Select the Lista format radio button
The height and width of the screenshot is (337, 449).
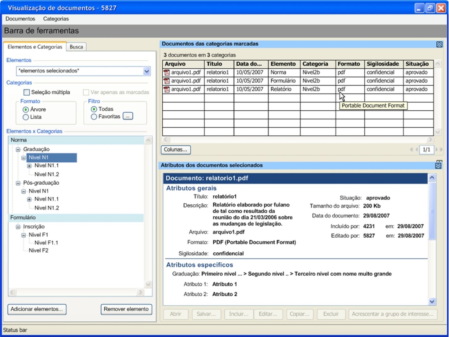click(x=26, y=117)
